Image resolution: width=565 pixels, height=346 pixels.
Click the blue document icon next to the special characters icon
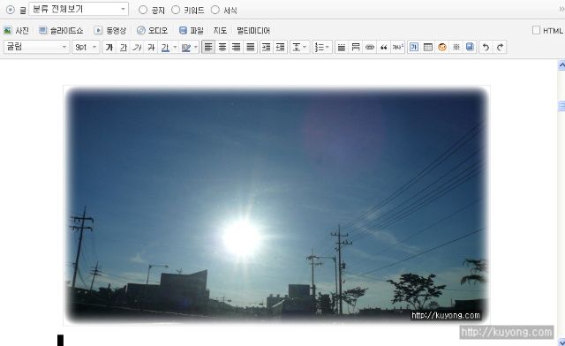[x=470, y=47]
